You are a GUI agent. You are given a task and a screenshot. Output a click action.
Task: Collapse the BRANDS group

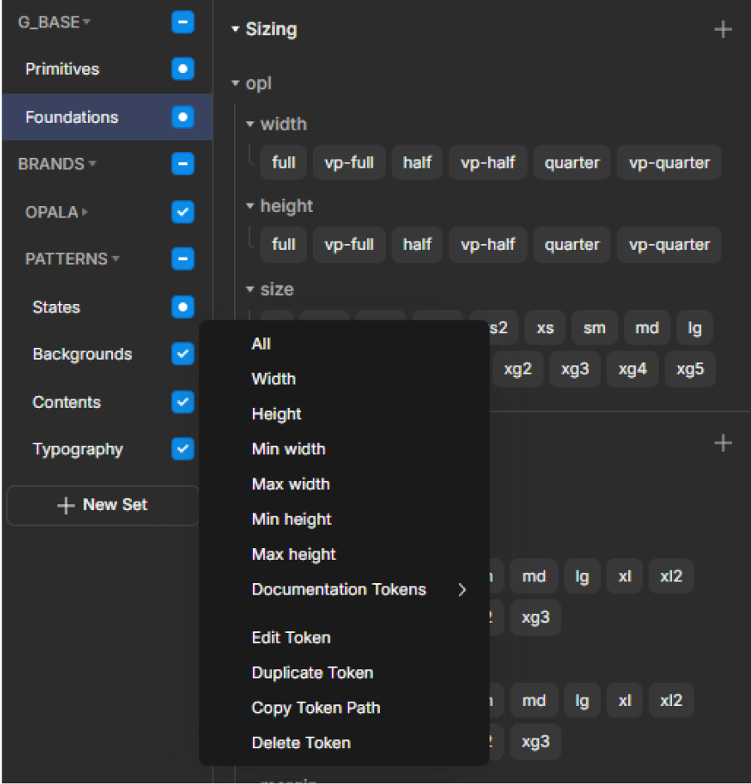click(x=92, y=164)
